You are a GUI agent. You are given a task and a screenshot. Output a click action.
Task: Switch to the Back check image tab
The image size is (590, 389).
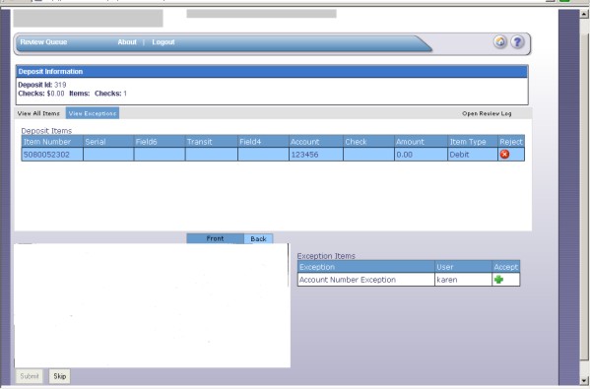[x=258, y=239]
